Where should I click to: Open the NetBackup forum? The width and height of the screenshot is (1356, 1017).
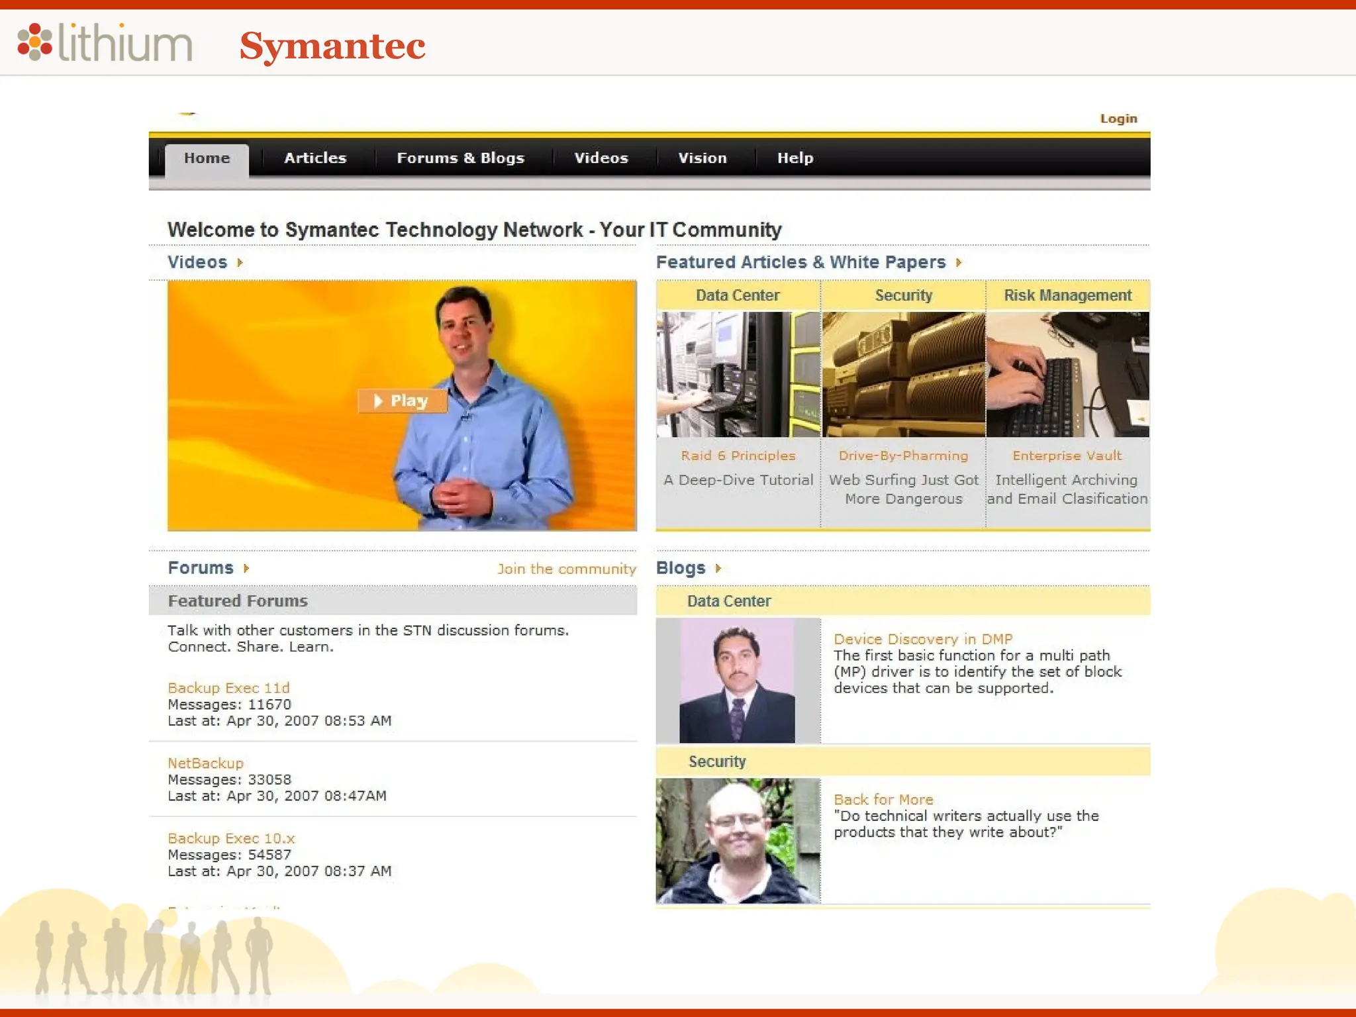tap(205, 763)
